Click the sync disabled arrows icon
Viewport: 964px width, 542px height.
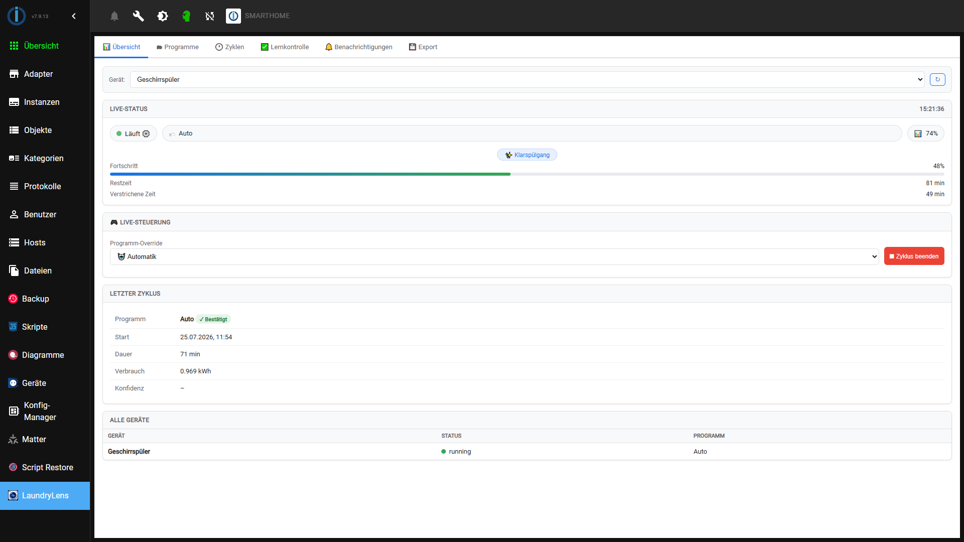(x=210, y=16)
